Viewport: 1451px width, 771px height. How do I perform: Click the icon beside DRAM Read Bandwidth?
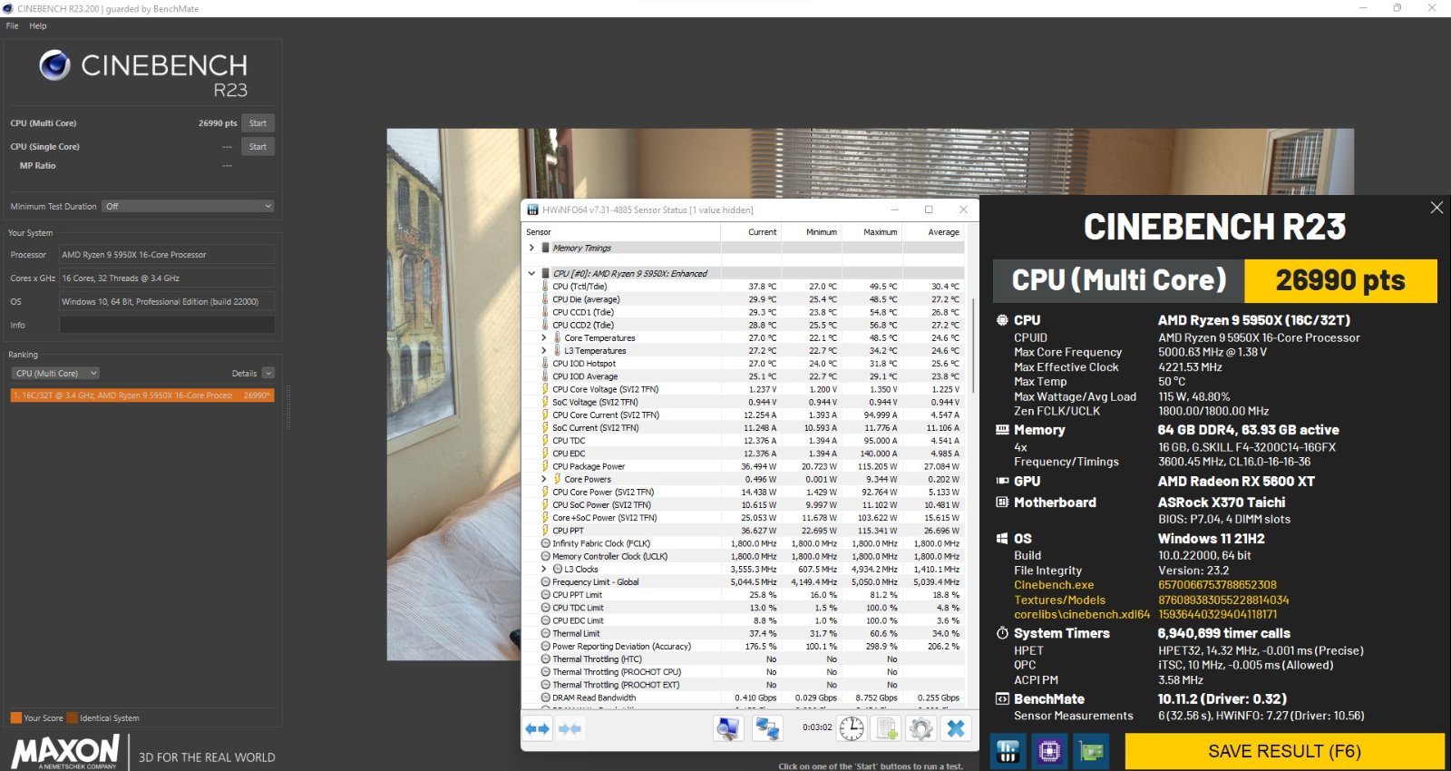coord(545,698)
